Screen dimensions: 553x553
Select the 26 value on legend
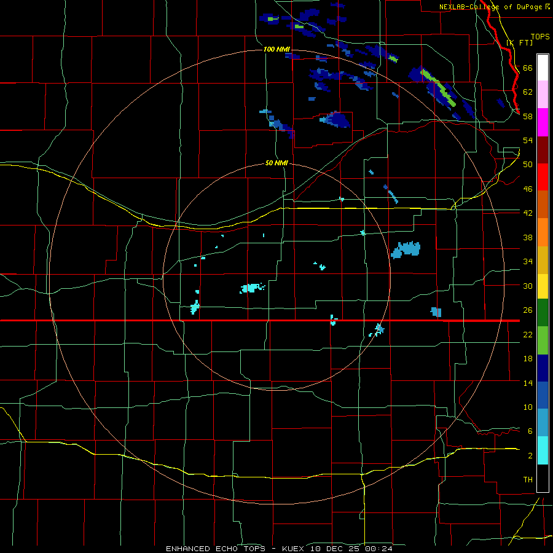pos(528,310)
